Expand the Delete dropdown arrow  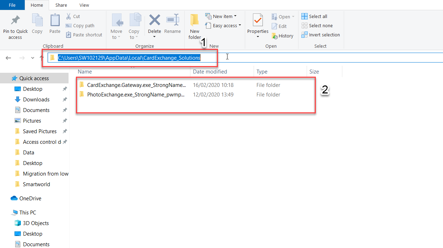(x=154, y=37)
